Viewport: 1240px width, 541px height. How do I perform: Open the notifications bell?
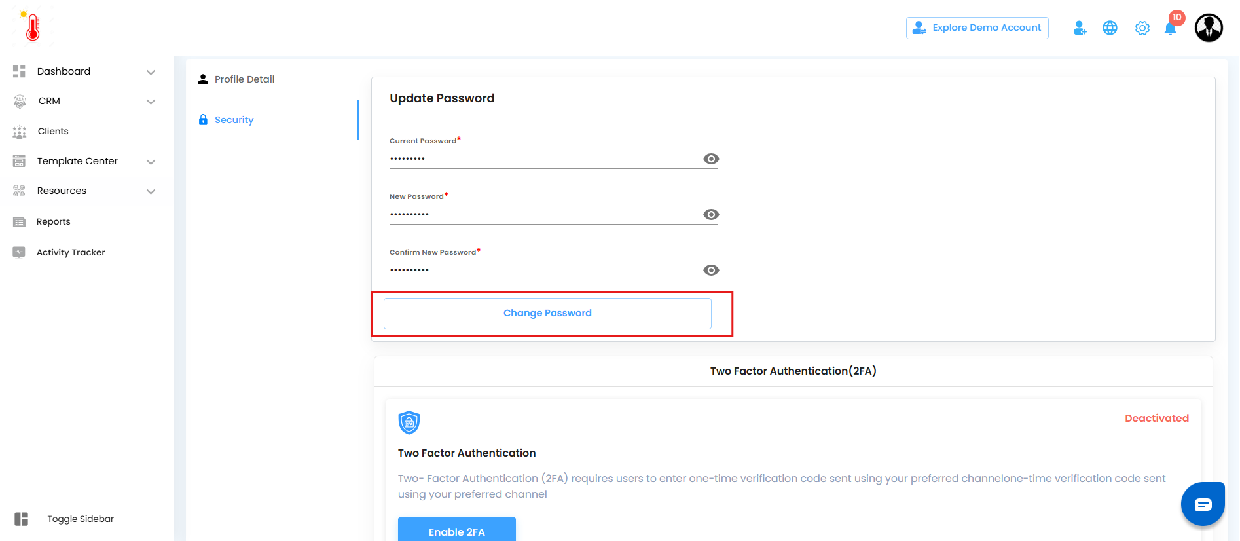pyautogui.click(x=1171, y=29)
